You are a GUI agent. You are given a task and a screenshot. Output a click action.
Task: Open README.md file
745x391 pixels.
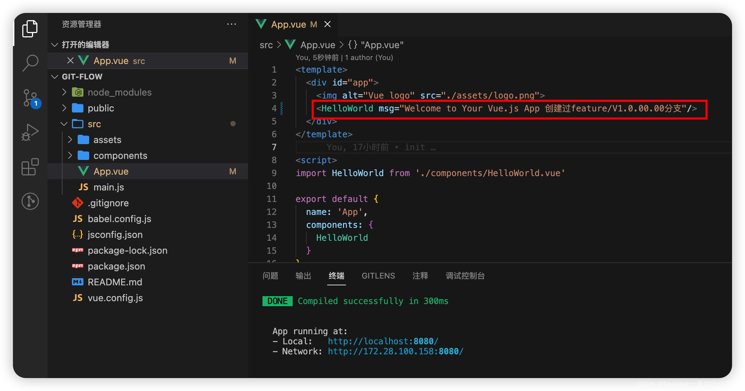[115, 282]
